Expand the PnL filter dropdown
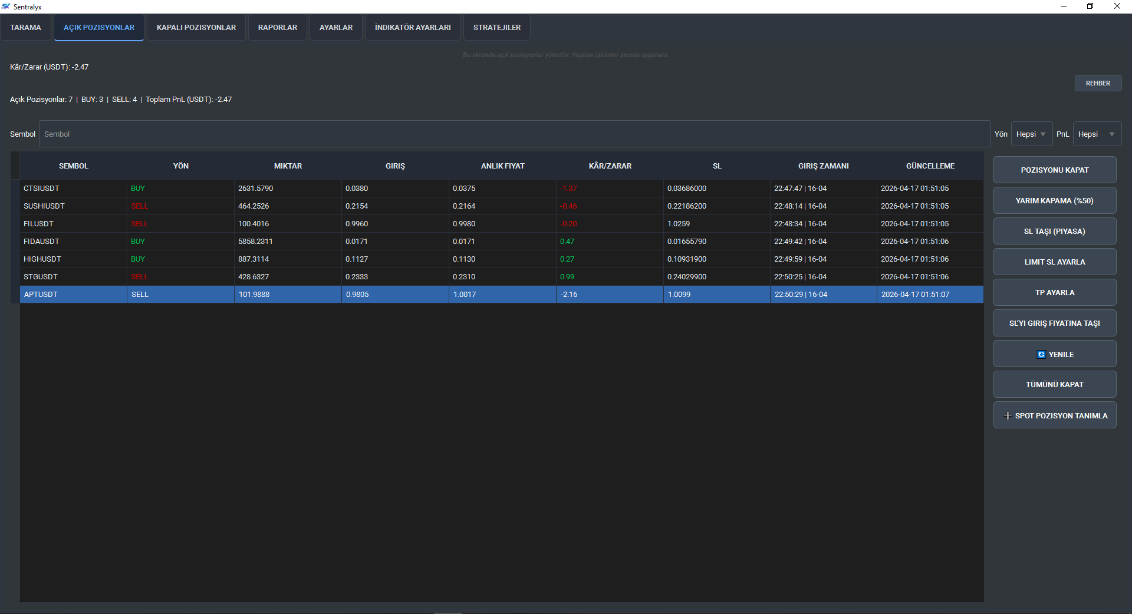Screen dimensions: 1132x614 point(1097,134)
